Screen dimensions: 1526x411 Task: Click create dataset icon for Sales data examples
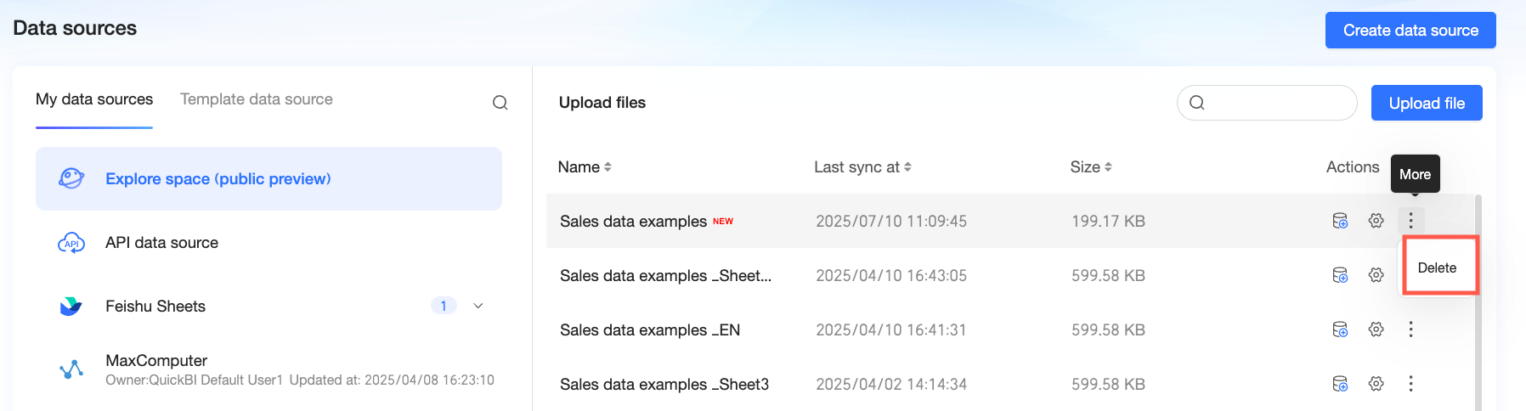pos(1340,221)
